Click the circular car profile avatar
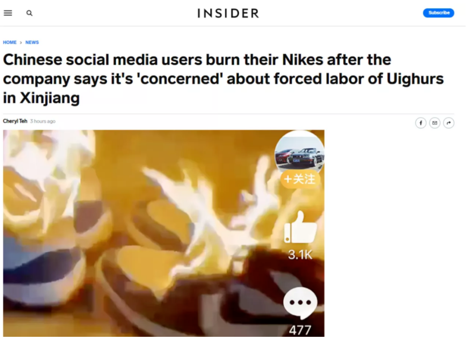The width and height of the screenshot is (468, 340). click(x=299, y=153)
